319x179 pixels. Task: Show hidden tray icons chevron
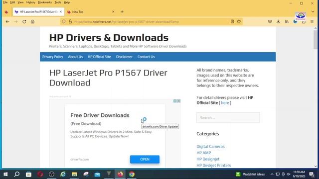click(272, 174)
